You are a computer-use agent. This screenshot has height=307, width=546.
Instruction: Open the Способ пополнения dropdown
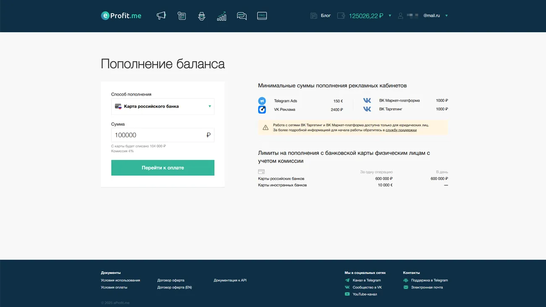163,106
